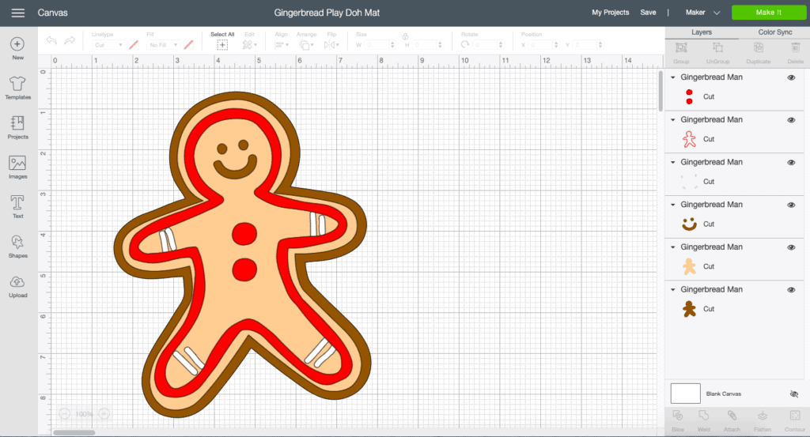Show the hidden Blank Canvas layer
Image resolution: width=810 pixels, height=437 pixels.
[794, 394]
